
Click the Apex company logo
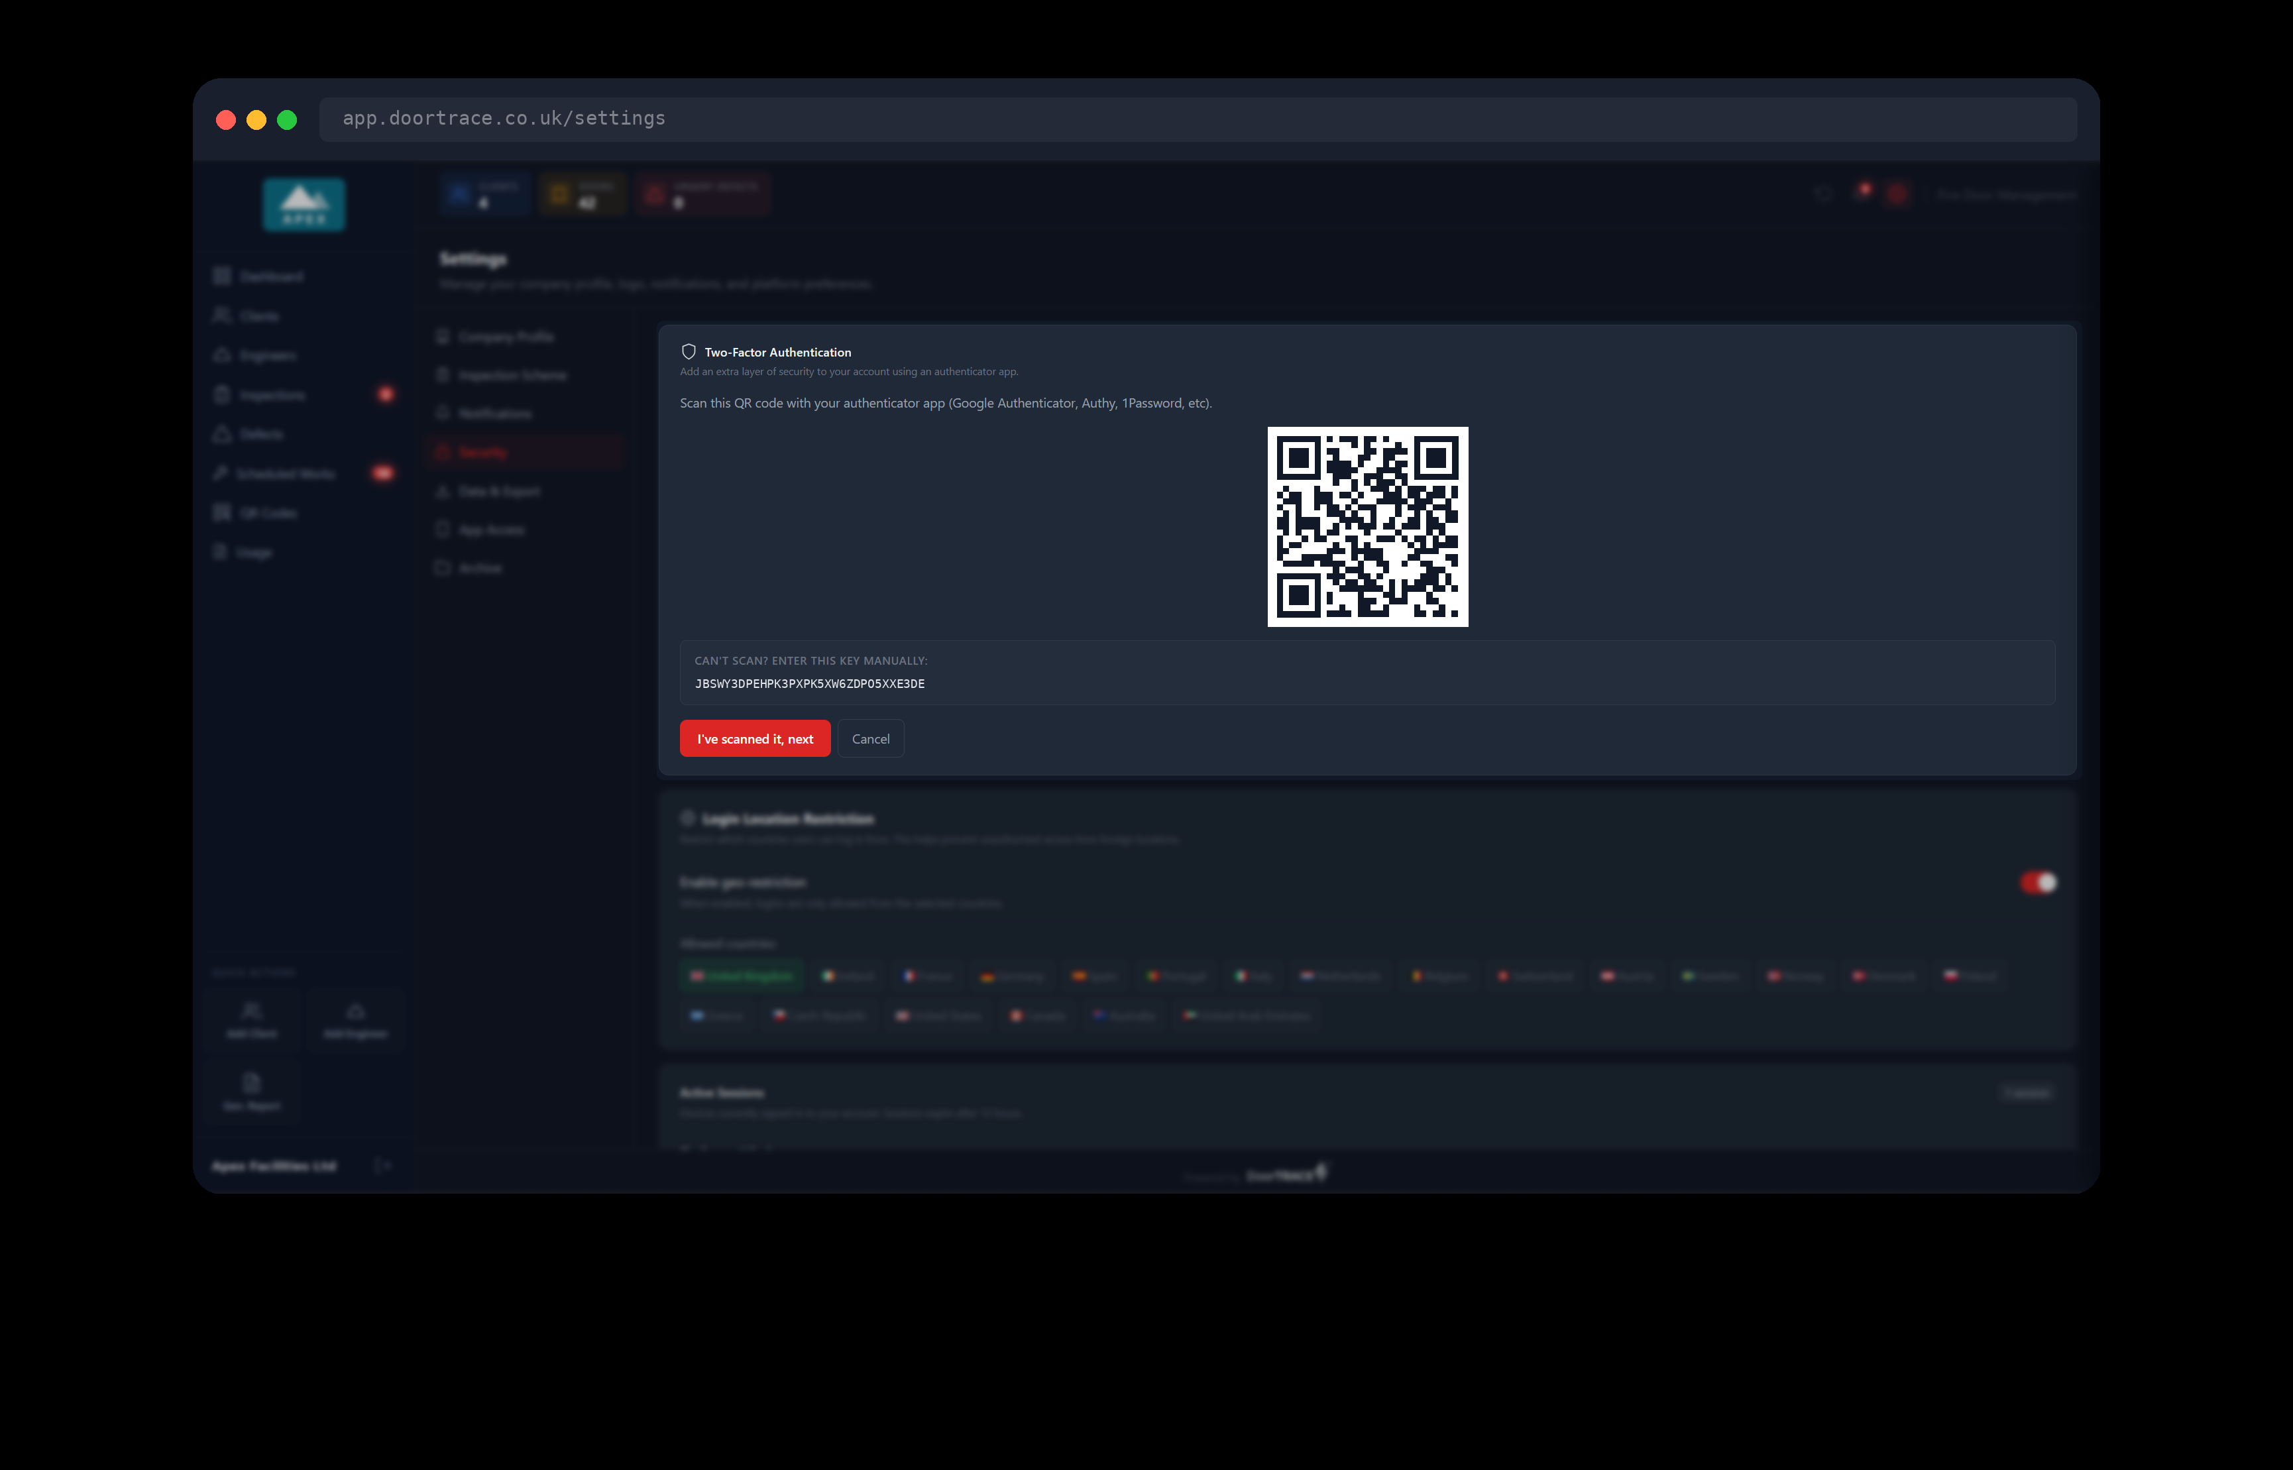click(x=304, y=203)
